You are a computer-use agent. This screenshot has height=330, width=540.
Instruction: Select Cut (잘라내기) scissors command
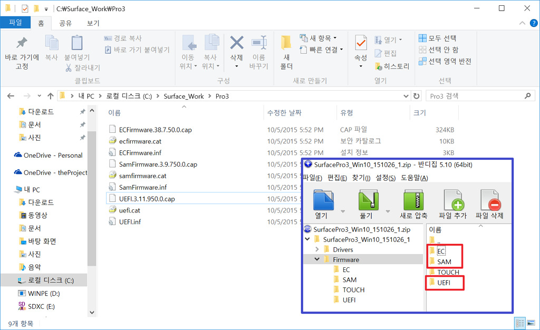(83, 68)
